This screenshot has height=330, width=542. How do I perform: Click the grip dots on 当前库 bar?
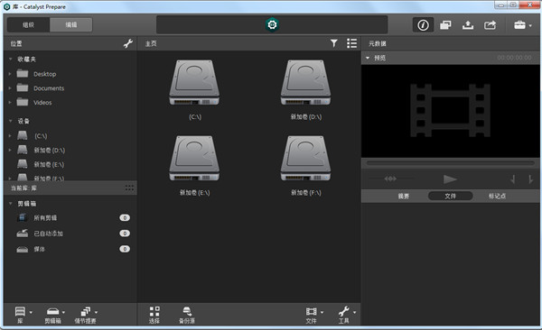(x=129, y=188)
